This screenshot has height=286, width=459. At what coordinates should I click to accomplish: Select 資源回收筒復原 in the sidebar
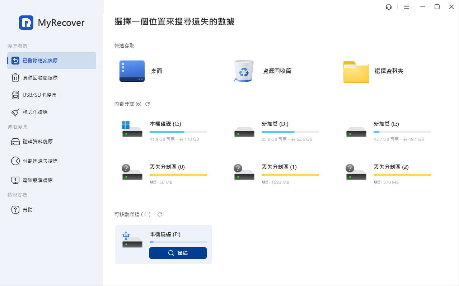(x=52, y=78)
